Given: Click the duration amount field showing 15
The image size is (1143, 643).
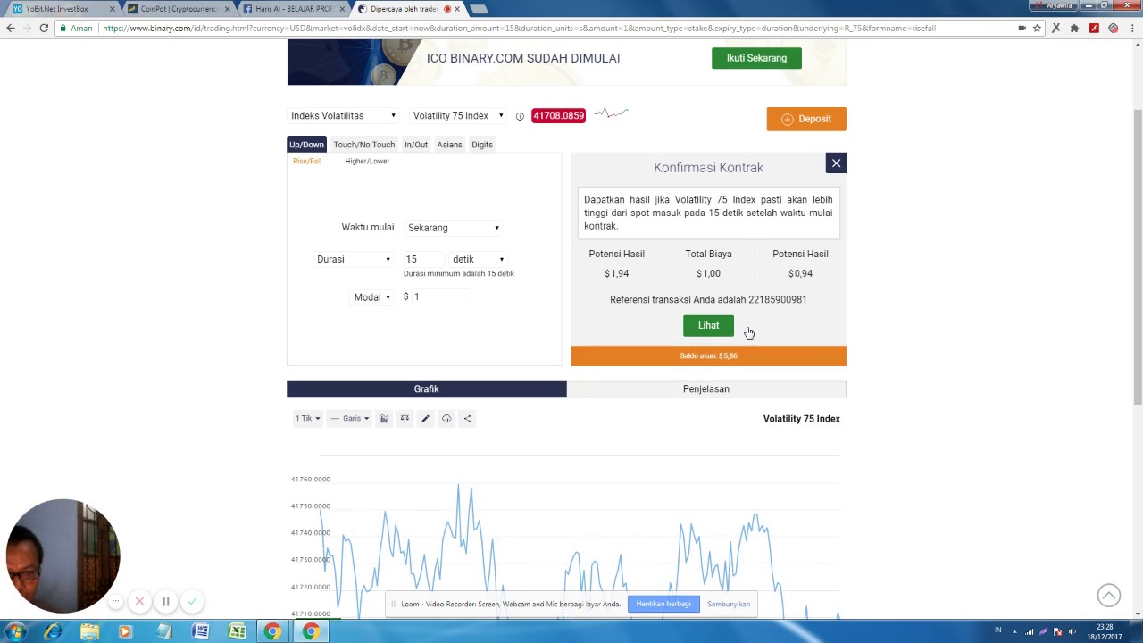Looking at the screenshot, I should 423,259.
